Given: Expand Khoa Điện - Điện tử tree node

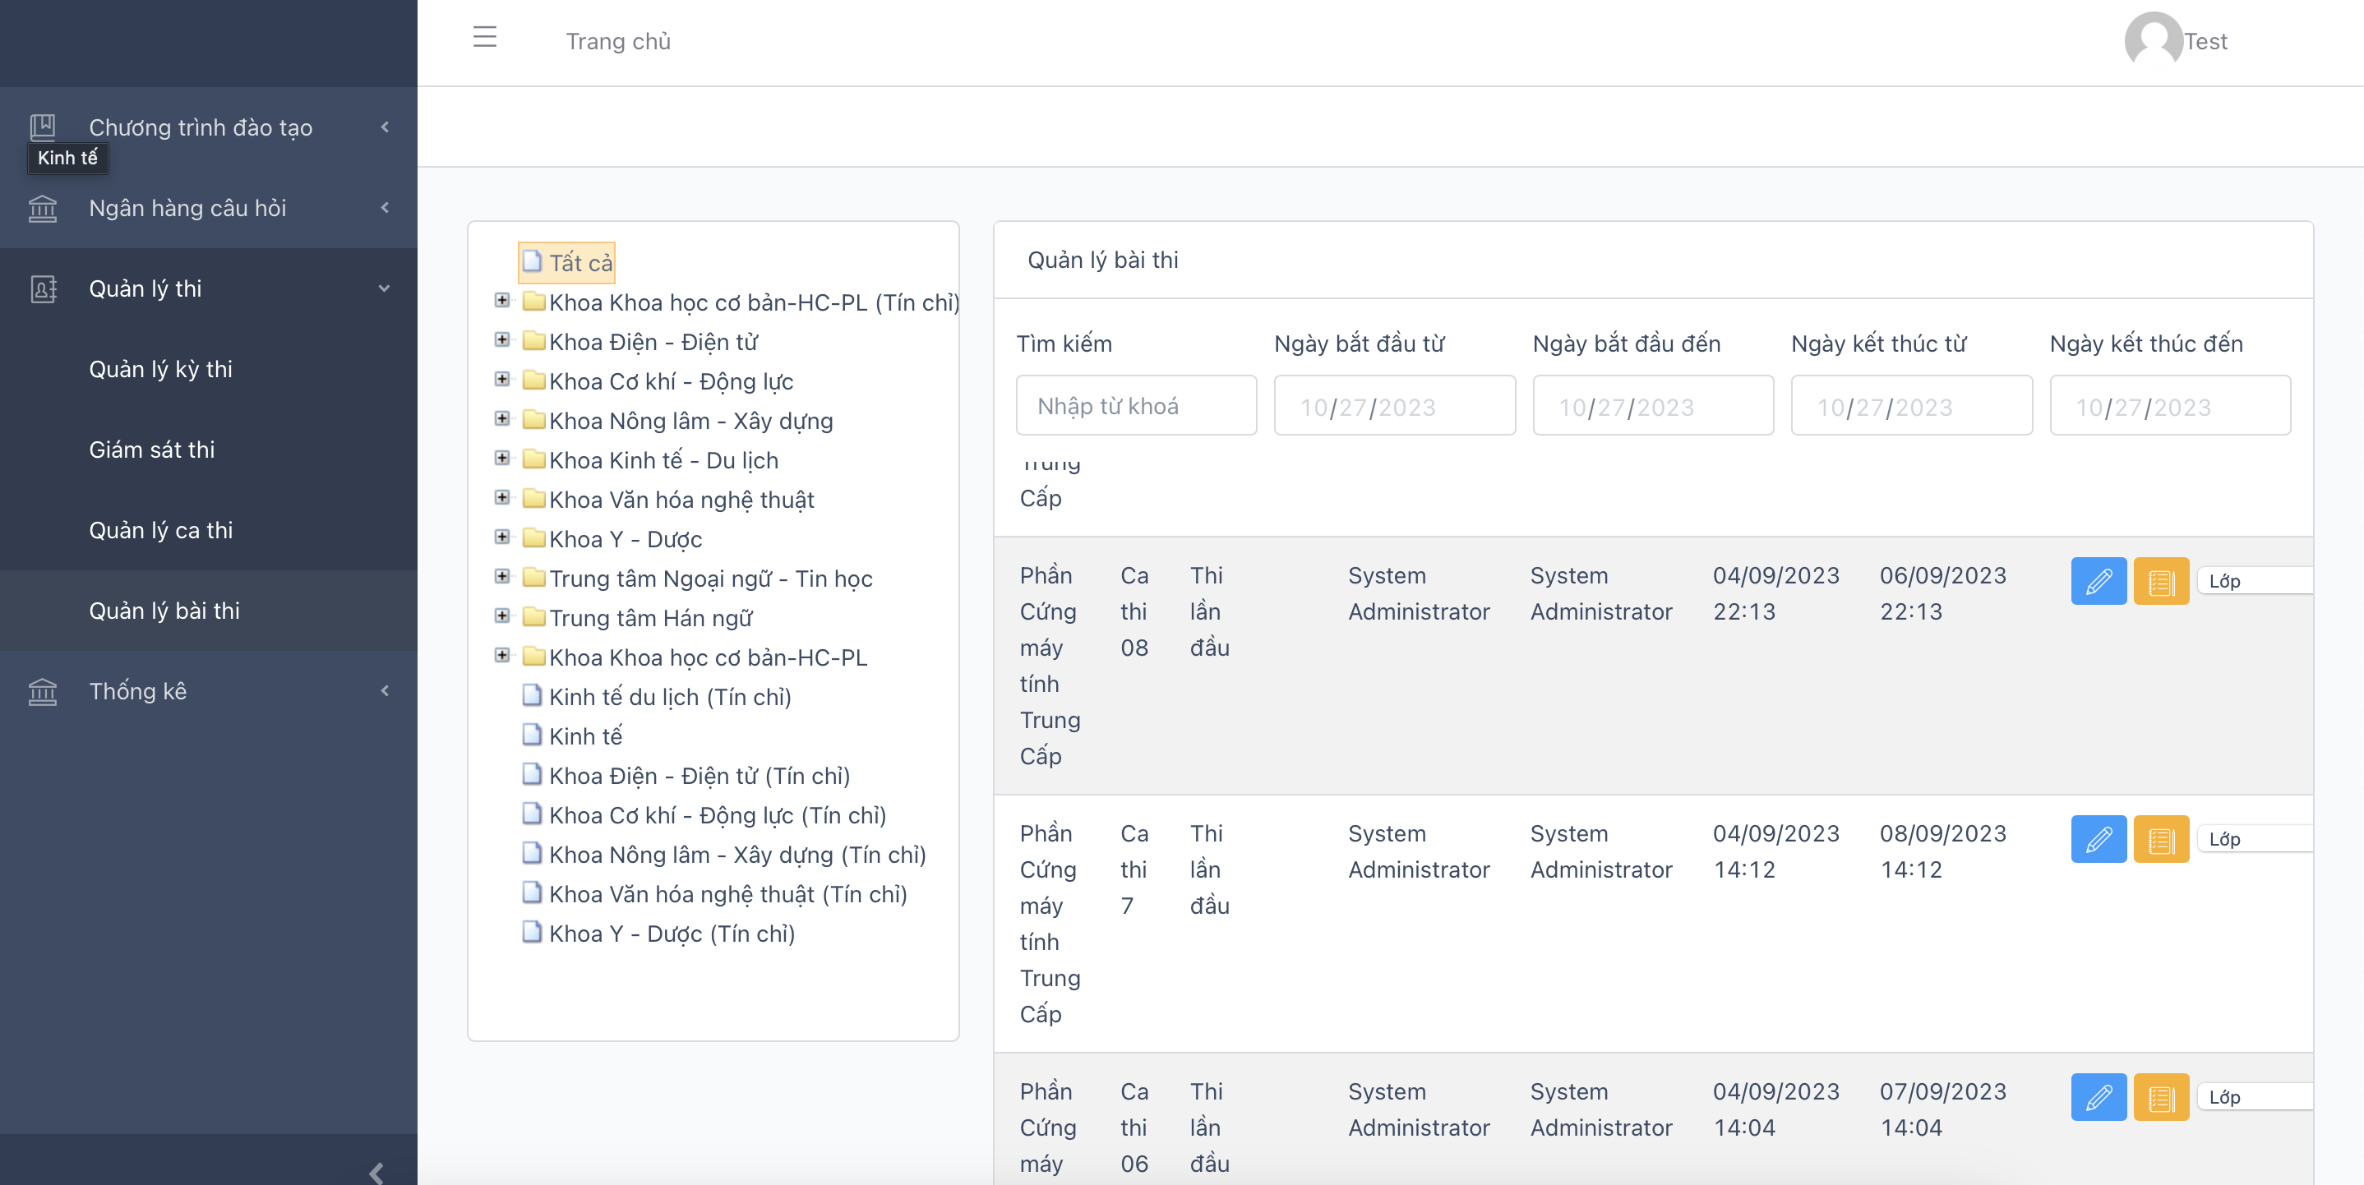Looking at the screenshot, I should pyautogui.click(x=502, y=340).
